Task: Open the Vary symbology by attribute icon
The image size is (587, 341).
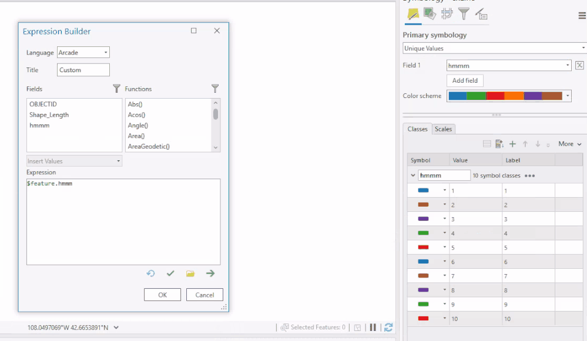Action: (430, 14)
